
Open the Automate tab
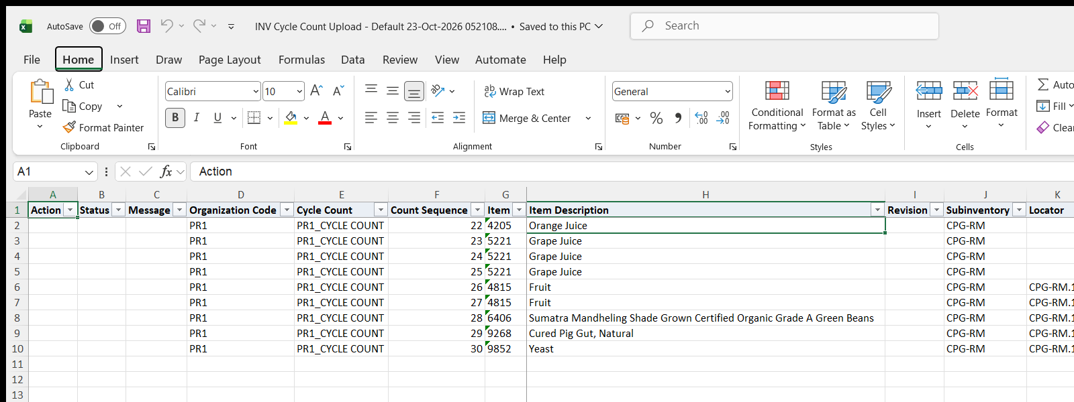point(501,60)
